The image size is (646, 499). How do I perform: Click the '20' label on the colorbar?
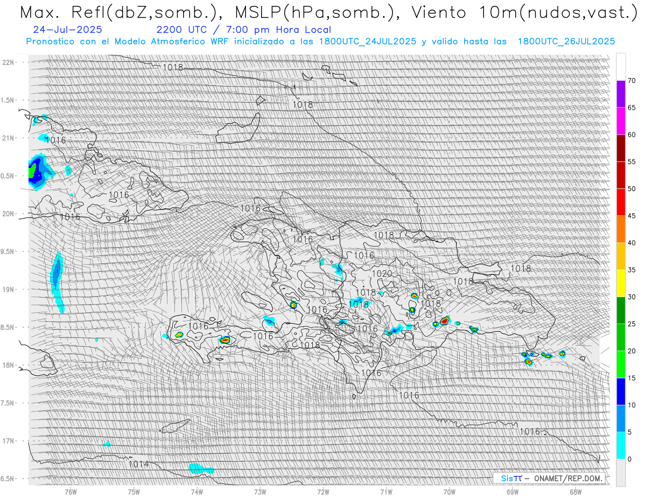[x=631, y=351]
